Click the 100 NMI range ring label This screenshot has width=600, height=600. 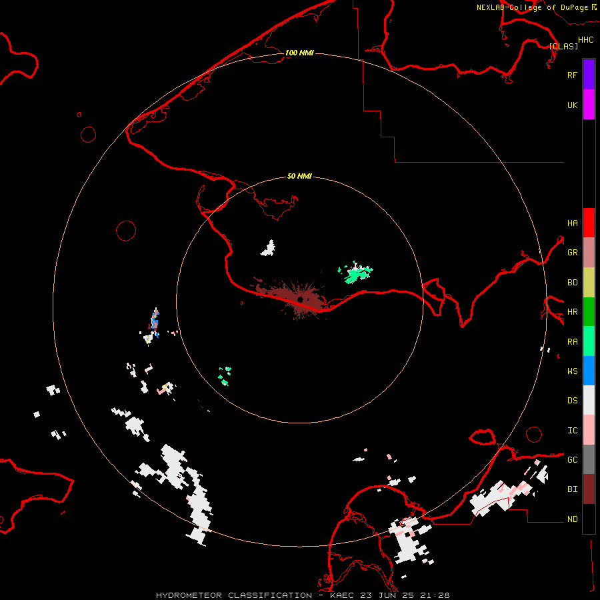coord(299,53)
